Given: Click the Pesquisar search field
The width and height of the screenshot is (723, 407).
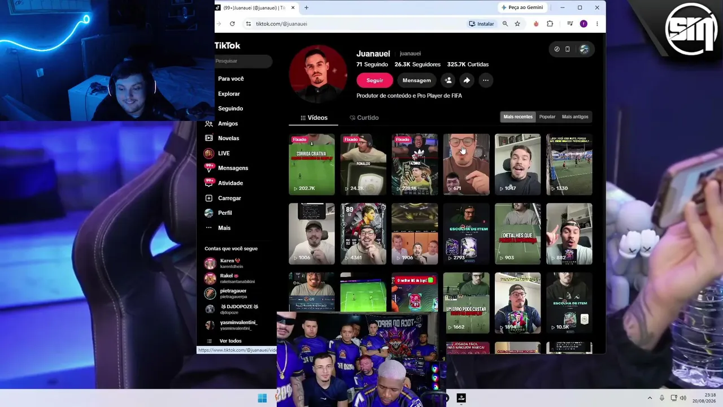Looking at the screenshot, I should [243, 61].
